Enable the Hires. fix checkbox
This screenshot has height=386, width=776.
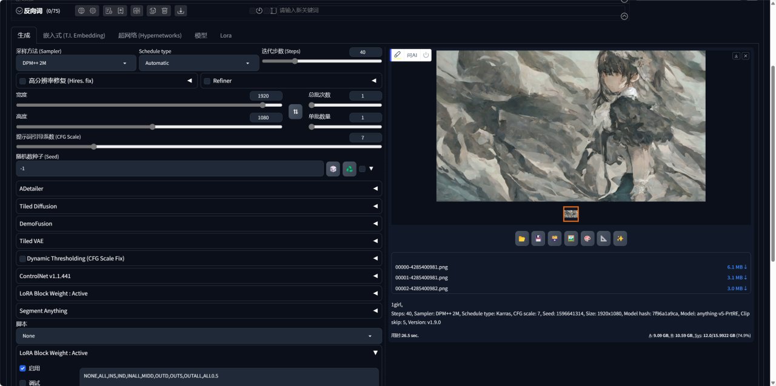click(23, 81)
